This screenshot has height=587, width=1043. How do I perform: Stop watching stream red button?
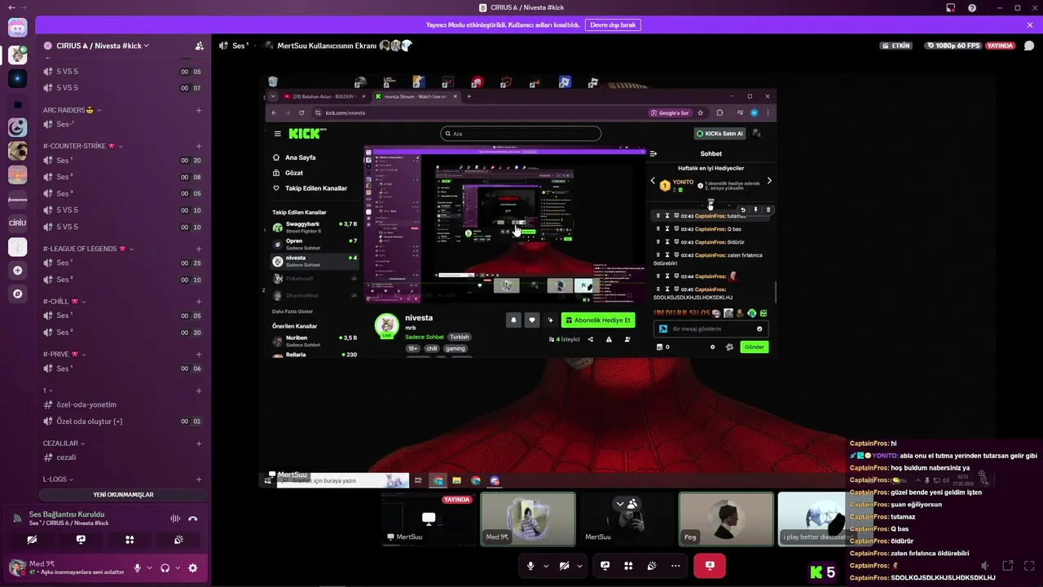(710, 566)
